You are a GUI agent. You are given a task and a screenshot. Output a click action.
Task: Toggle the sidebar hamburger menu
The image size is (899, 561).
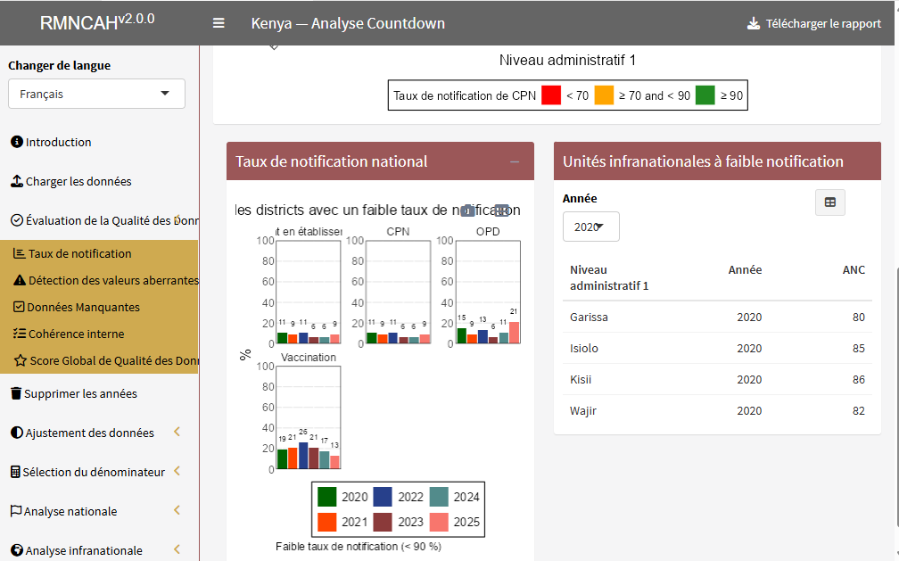[x=219, y=23]
